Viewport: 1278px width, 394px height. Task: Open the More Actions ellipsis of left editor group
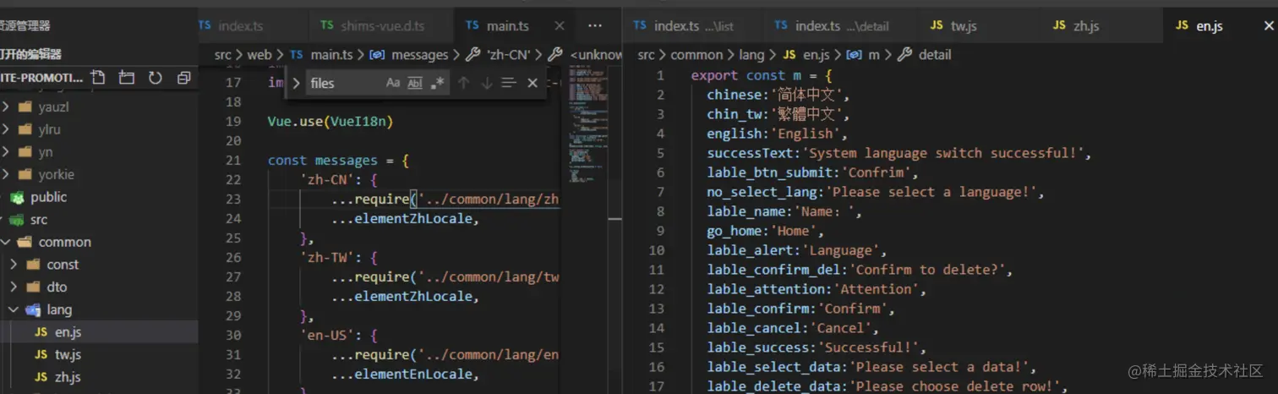click(595, 26)
